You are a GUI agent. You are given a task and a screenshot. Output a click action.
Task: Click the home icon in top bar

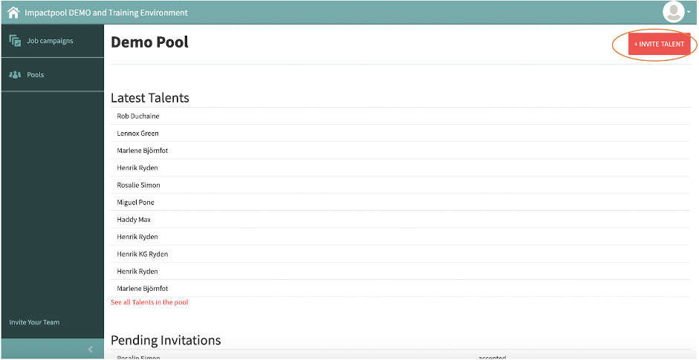pyautogui.click(x=13, y=13)
